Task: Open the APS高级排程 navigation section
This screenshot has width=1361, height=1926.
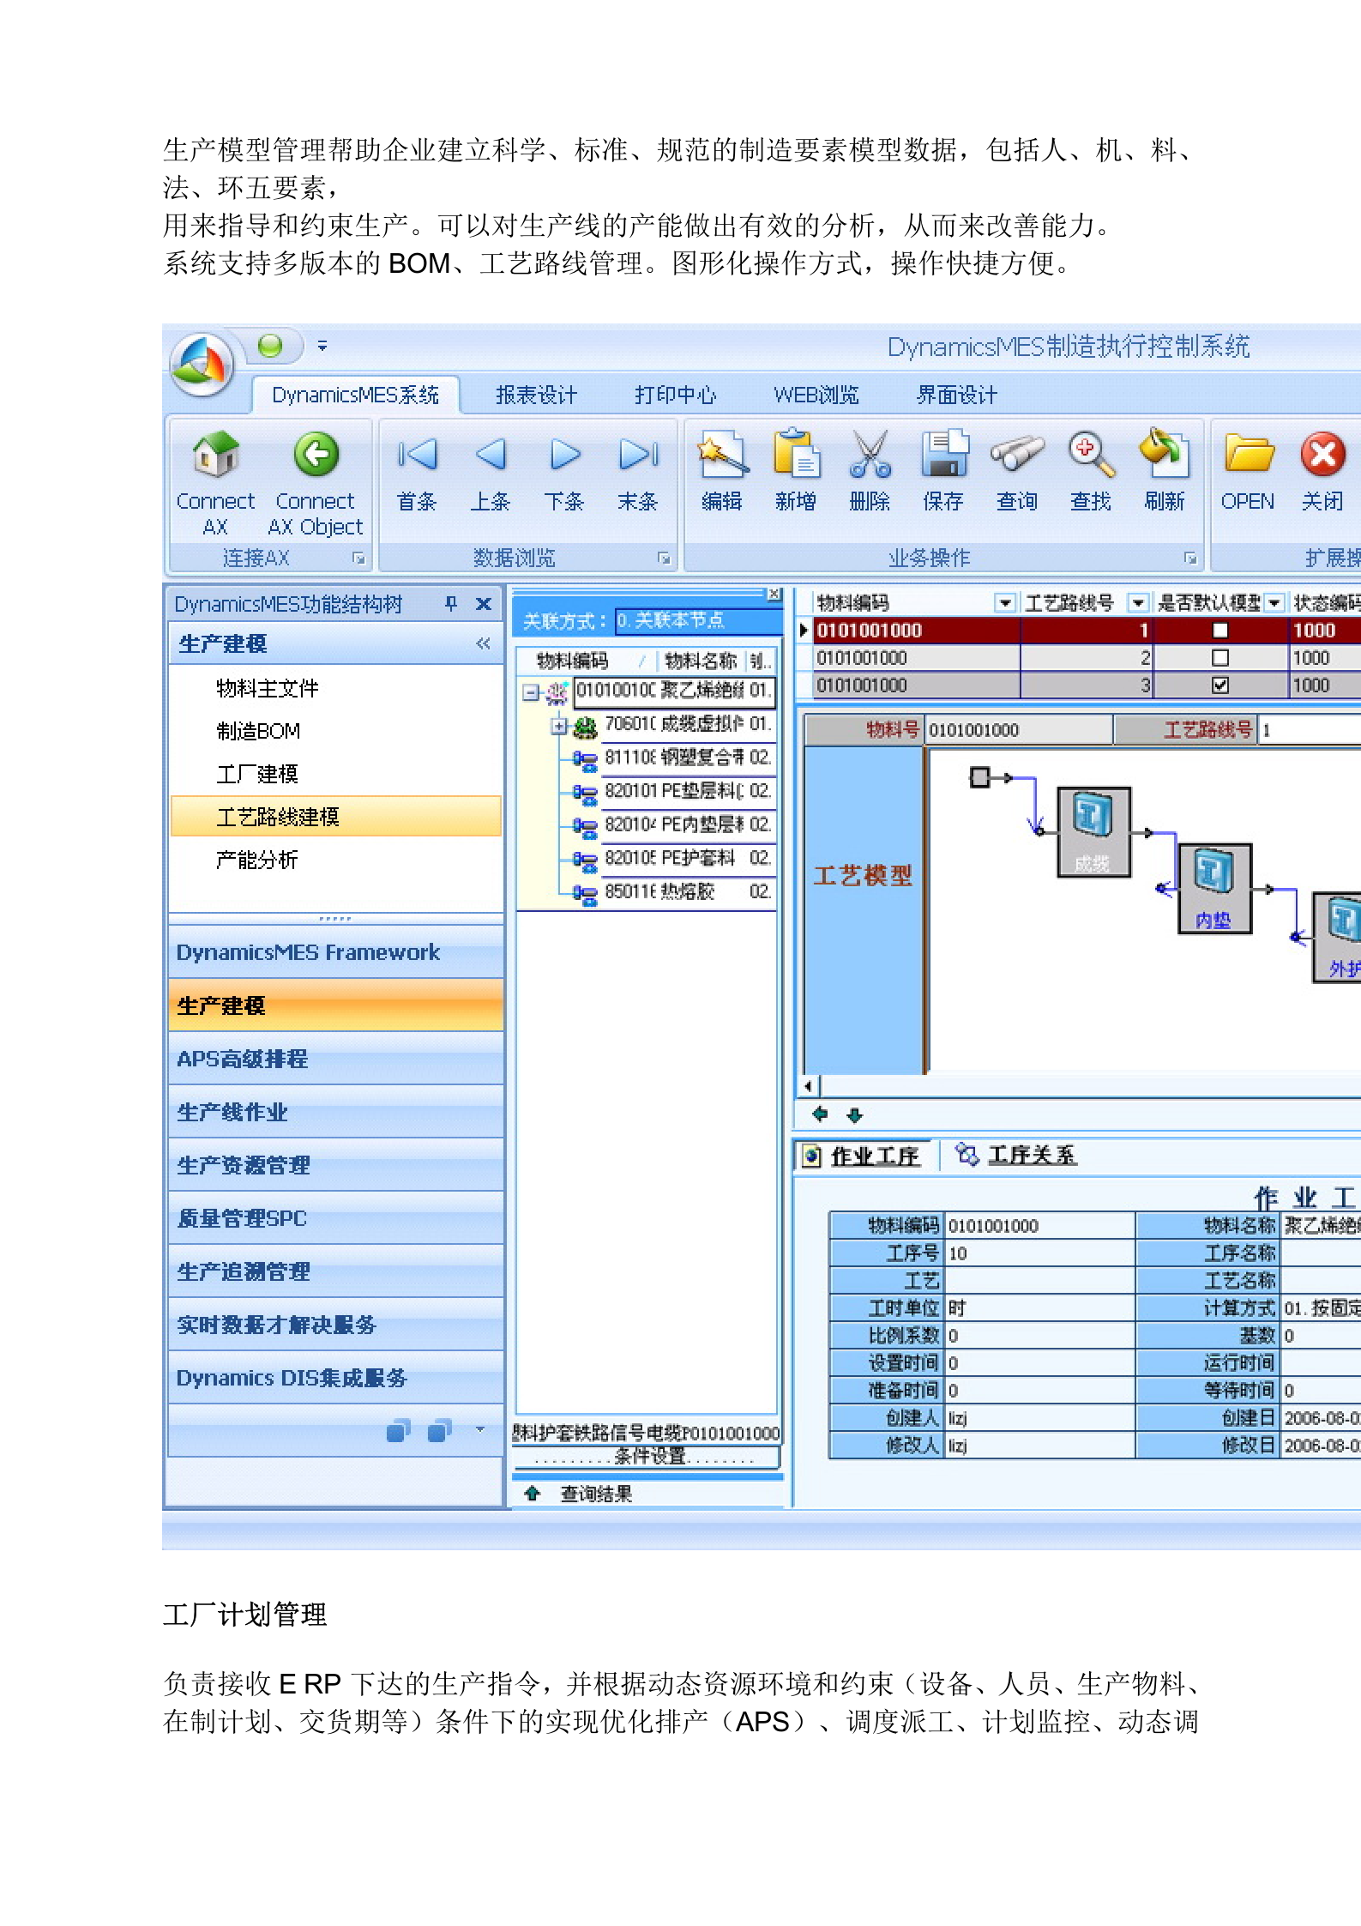Action: 243,1060
